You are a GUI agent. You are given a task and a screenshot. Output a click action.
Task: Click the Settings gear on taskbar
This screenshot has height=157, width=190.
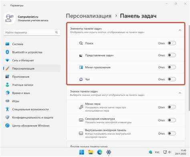pos(109,152)
